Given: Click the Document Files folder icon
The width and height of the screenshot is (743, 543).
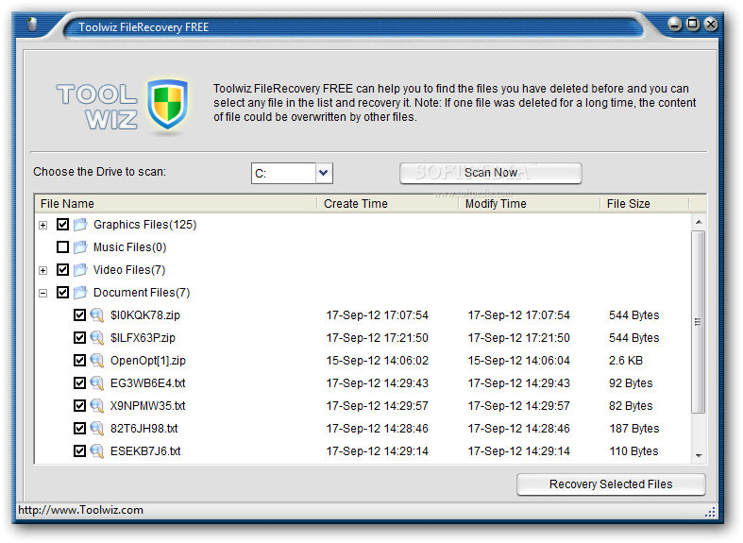Looking at the screenshot, I should [x=81, y=293].
